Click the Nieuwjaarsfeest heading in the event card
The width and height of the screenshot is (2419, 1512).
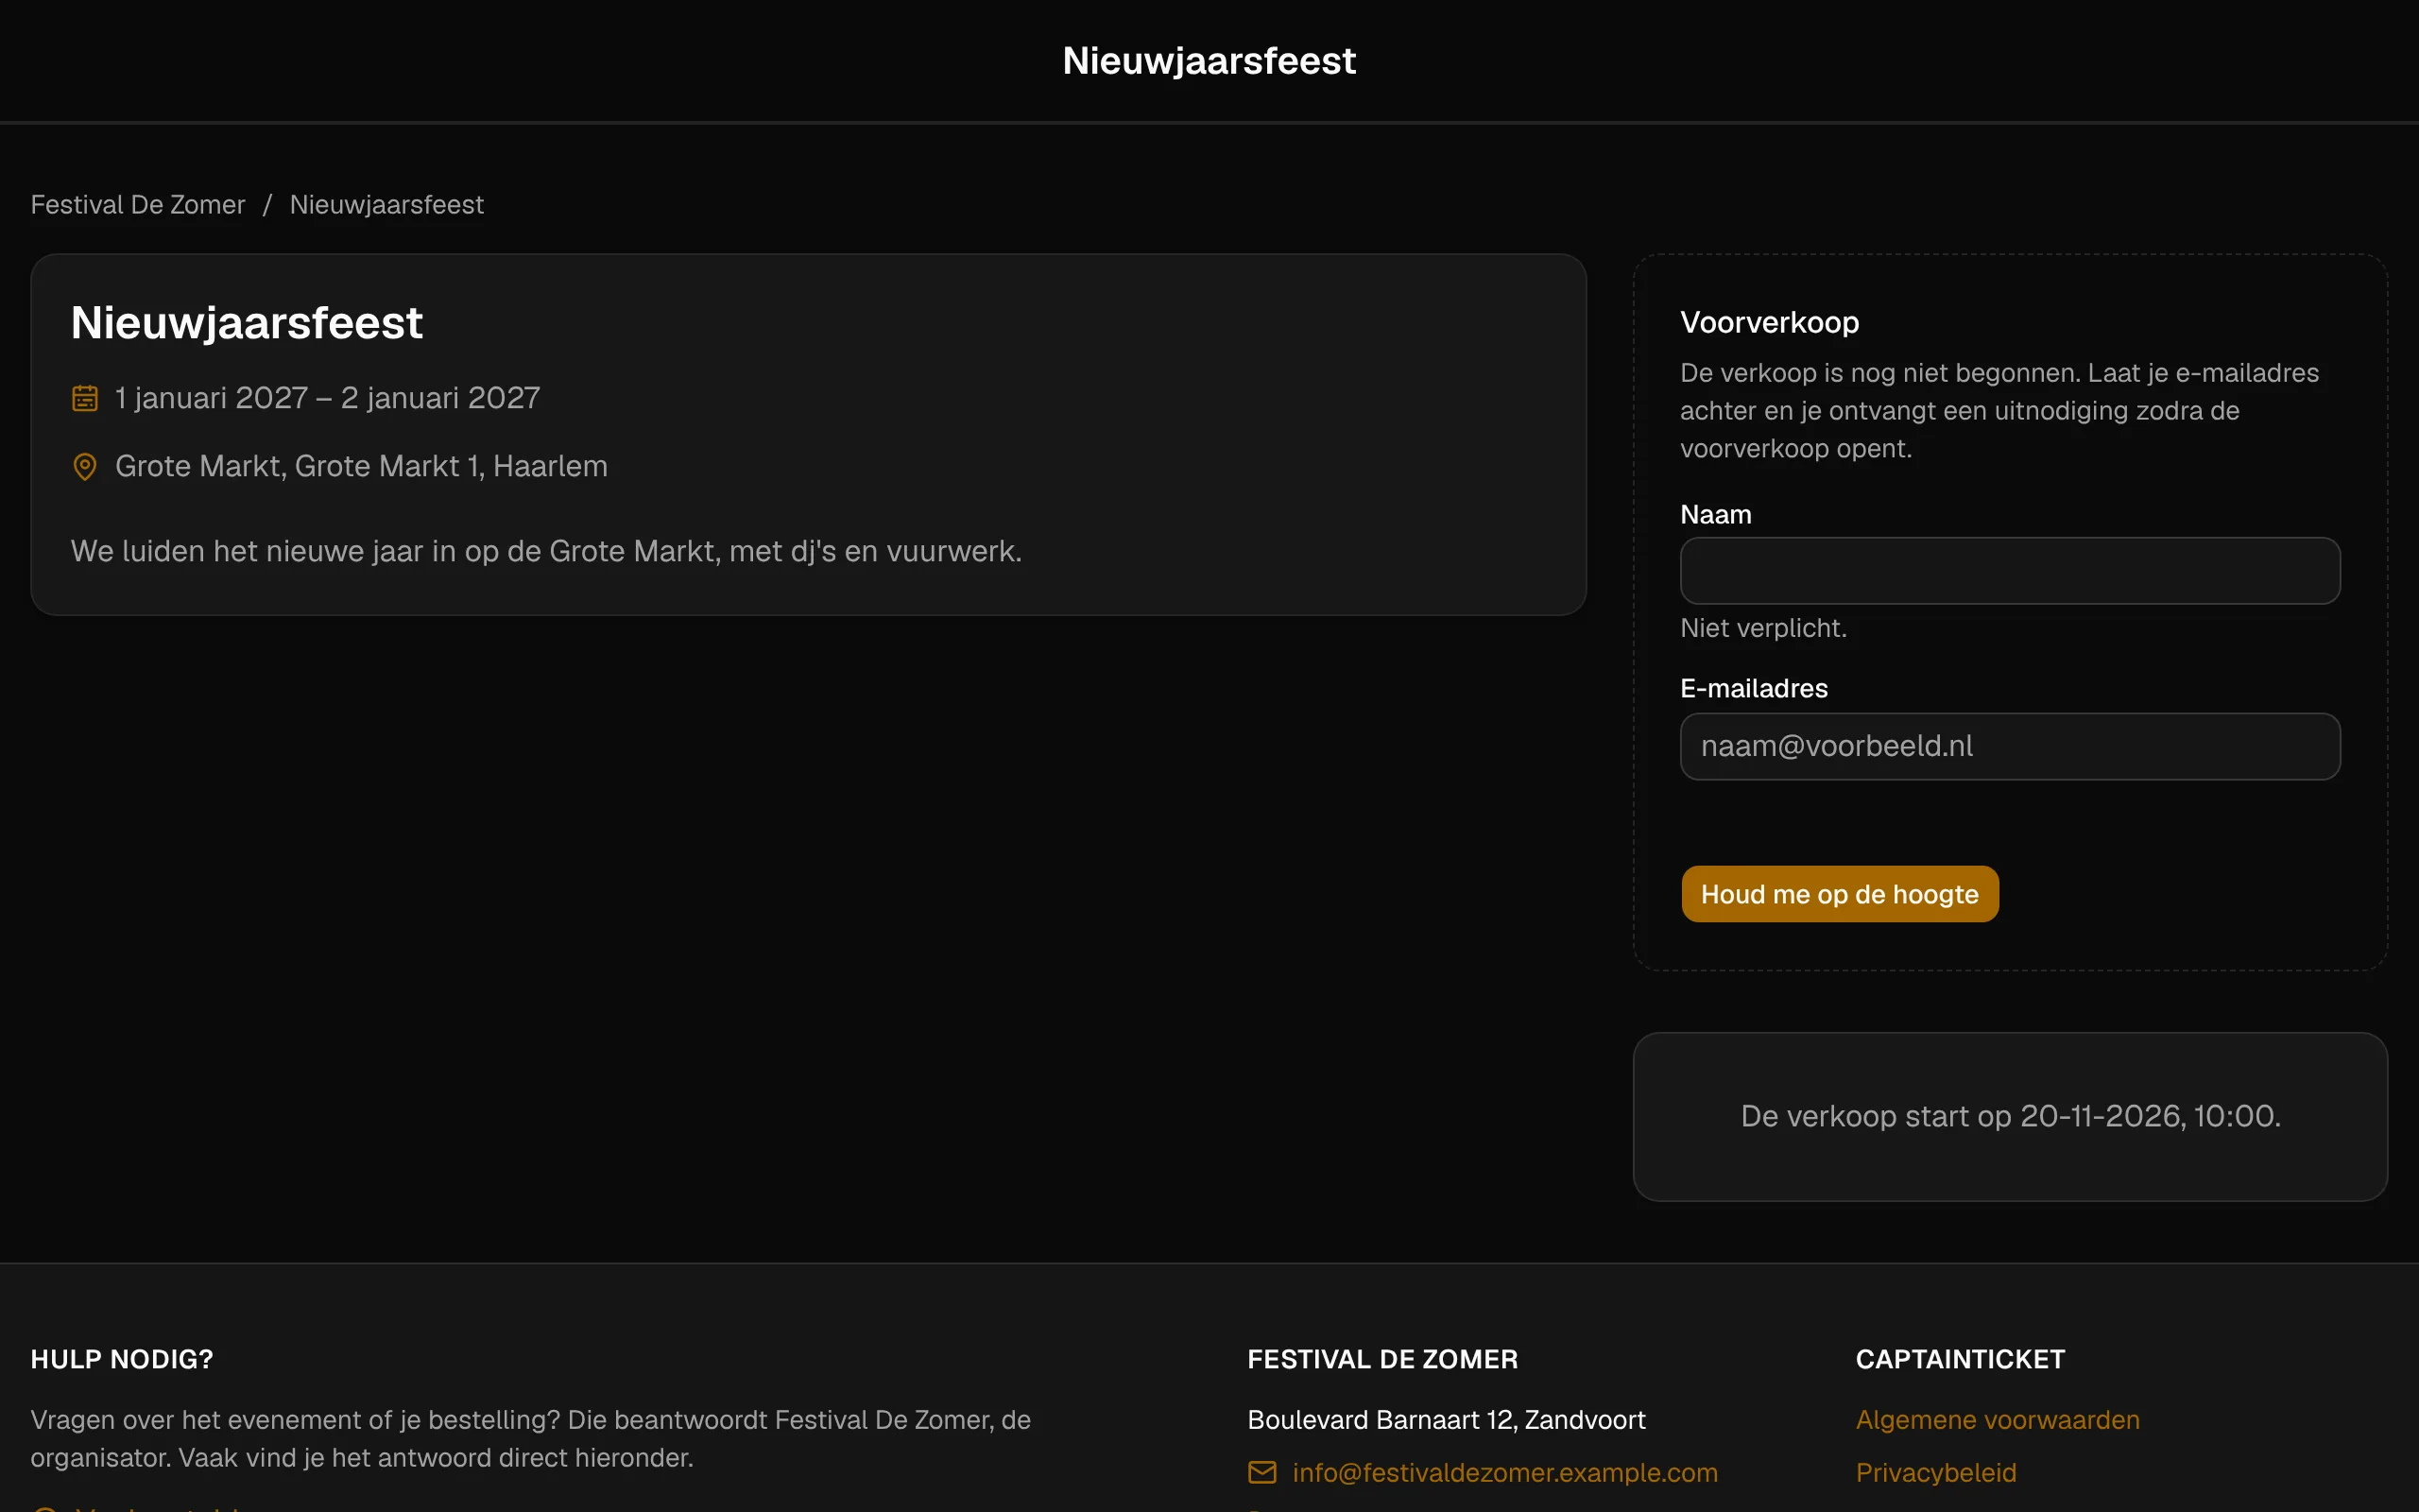(247, 323)
